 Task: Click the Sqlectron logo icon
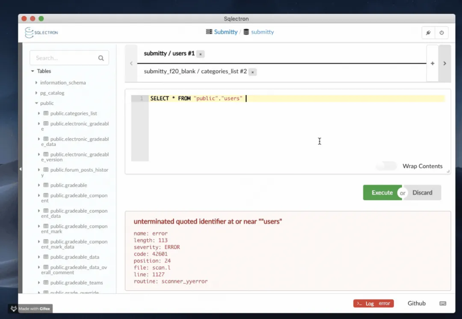tap(29, 33)
